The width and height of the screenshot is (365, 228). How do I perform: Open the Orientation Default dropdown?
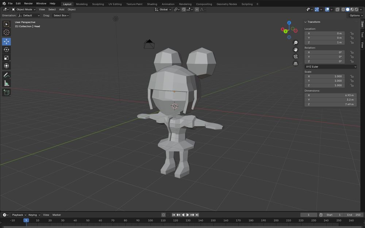pyautogui.click(x=29, y=16)
